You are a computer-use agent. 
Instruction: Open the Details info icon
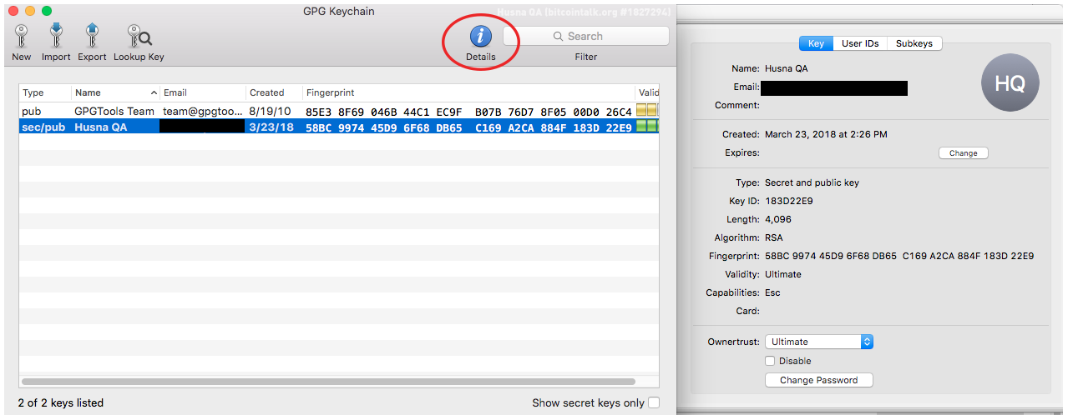[481, 36]
